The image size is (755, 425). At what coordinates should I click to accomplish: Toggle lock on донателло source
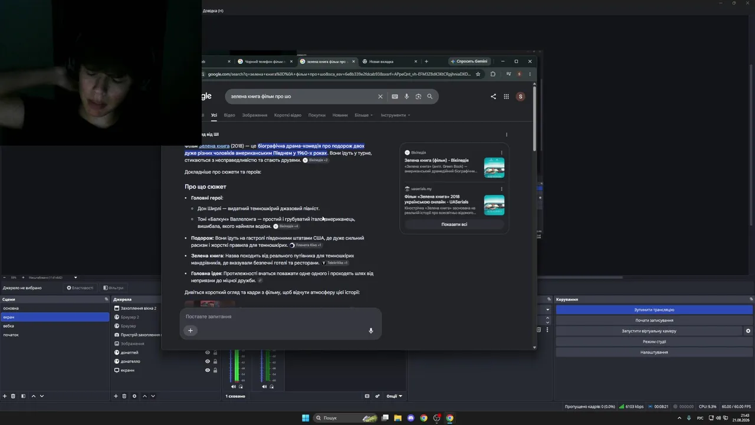[x=215, y=361]
